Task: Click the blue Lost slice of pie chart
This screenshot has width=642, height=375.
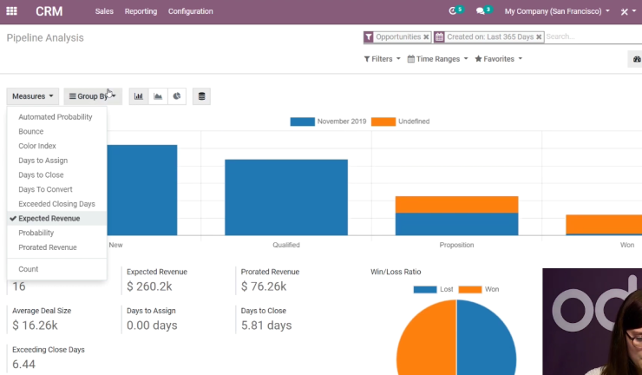Action: pyautogui.click(x=488, y=339)
